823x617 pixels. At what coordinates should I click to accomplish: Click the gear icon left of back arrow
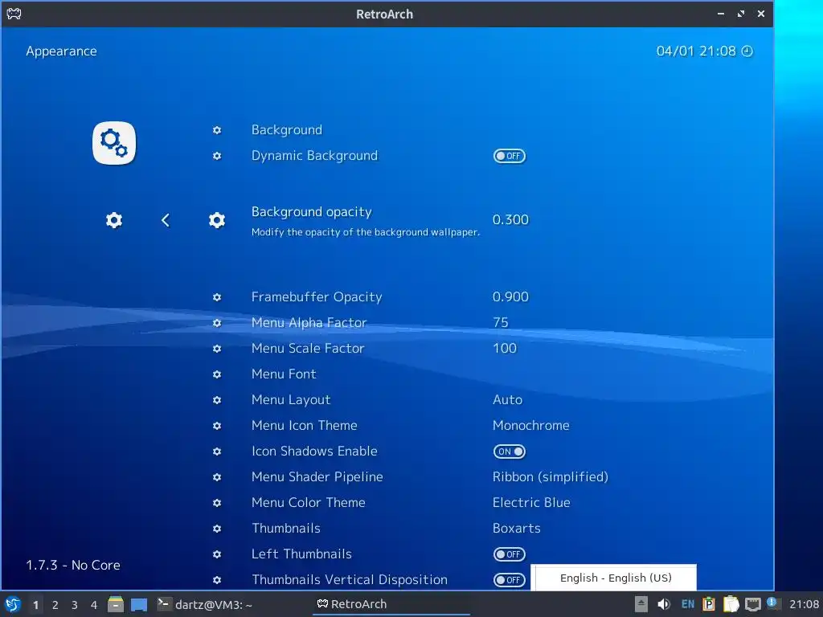[114, 220]
